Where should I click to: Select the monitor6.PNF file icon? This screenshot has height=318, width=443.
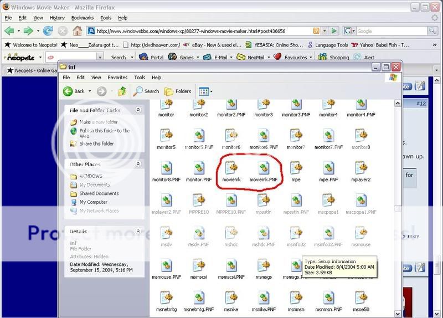coord(264,136)
